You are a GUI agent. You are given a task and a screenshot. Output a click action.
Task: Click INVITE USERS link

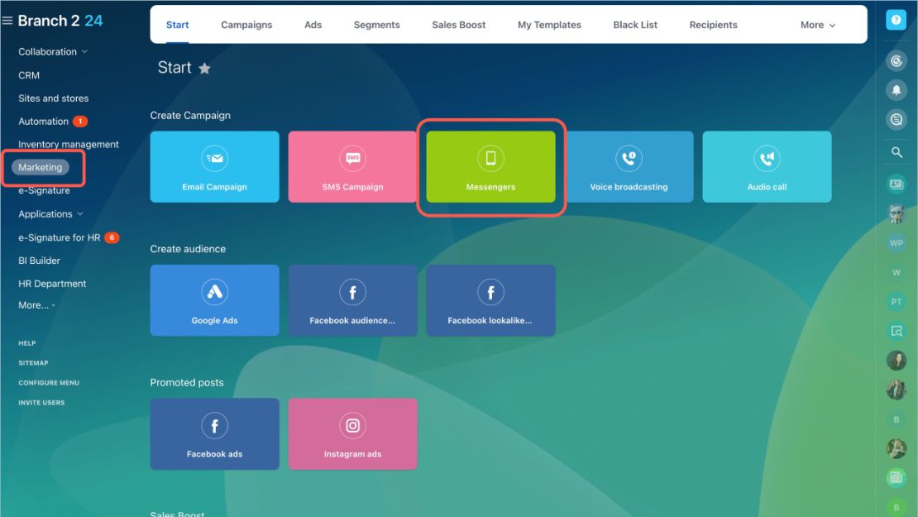41,403
